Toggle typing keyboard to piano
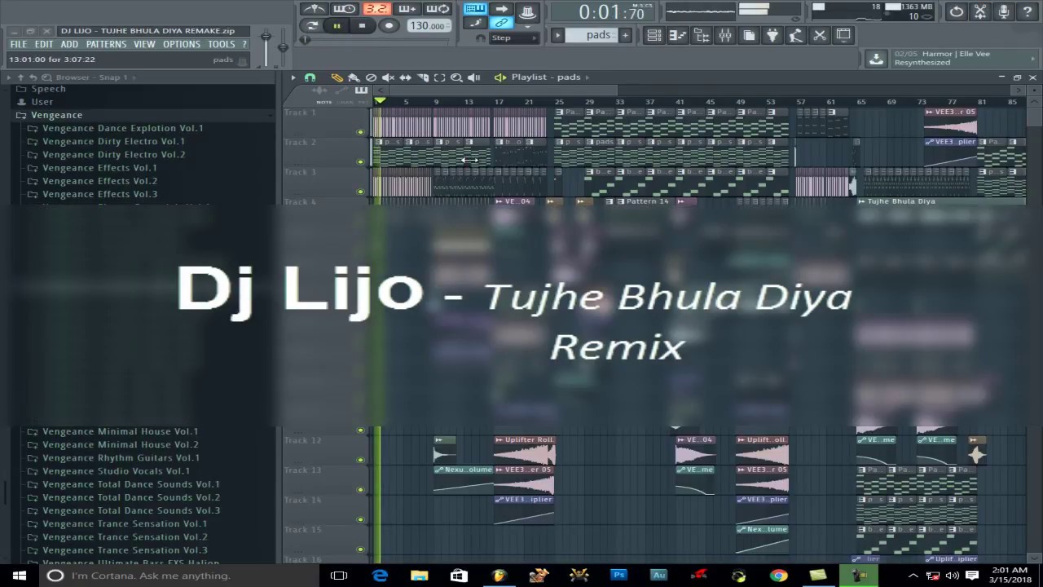 point(475,9)
